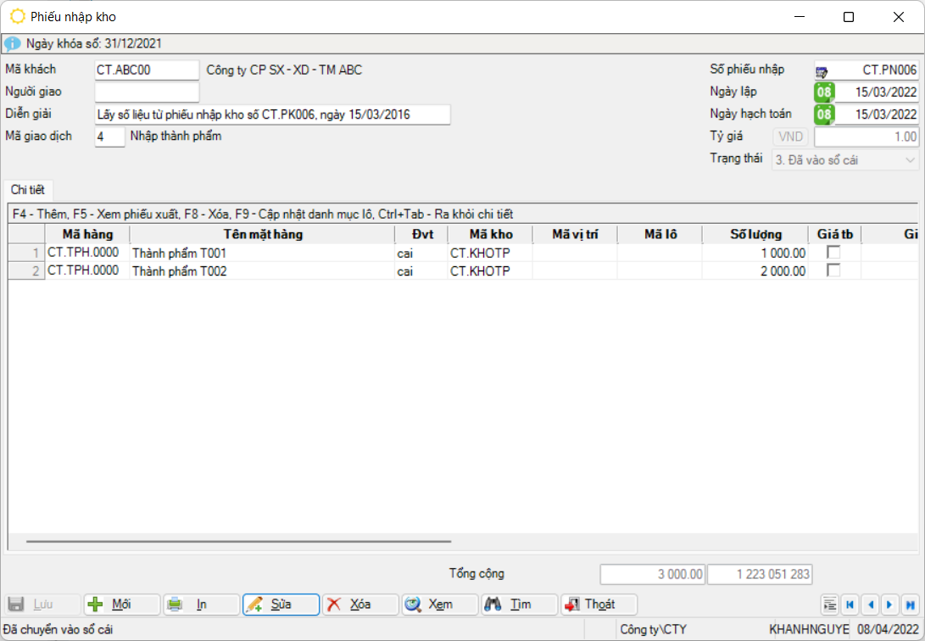This screenshot has width=925, height=641.
Task: Go to the previous record
Action: pos(870,605)
